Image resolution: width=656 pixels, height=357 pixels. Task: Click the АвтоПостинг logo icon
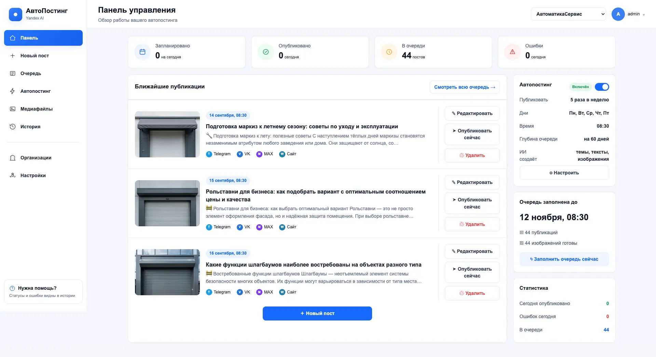(x=15, y=14)
